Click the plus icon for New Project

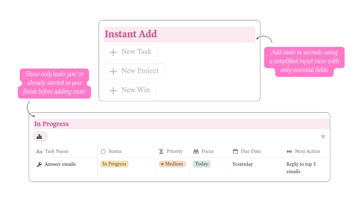[x=113, y=72]
